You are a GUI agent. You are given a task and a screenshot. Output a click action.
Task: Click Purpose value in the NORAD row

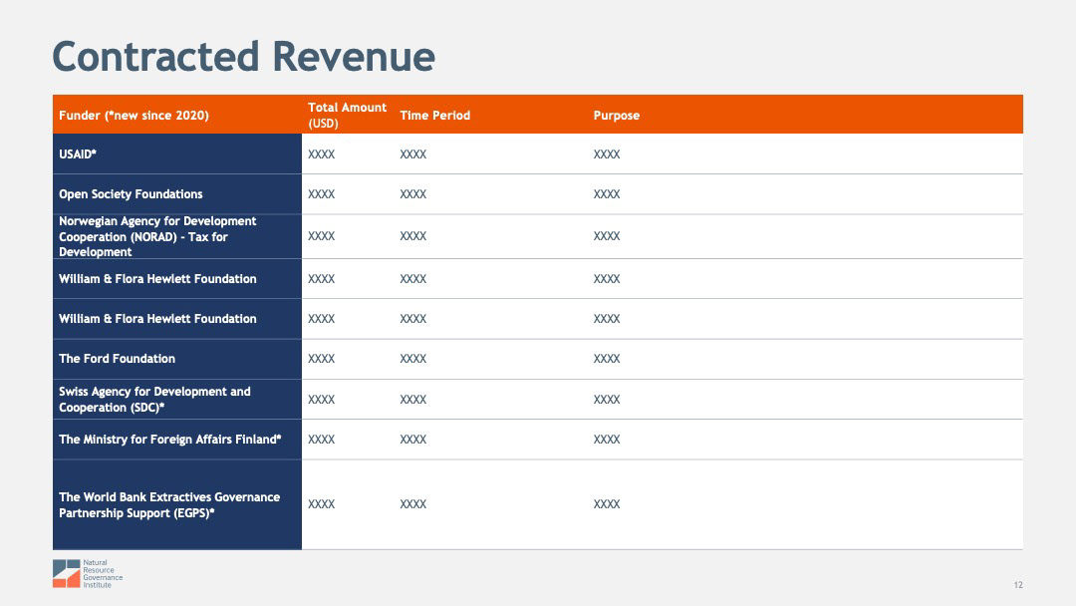pos(607,236)
